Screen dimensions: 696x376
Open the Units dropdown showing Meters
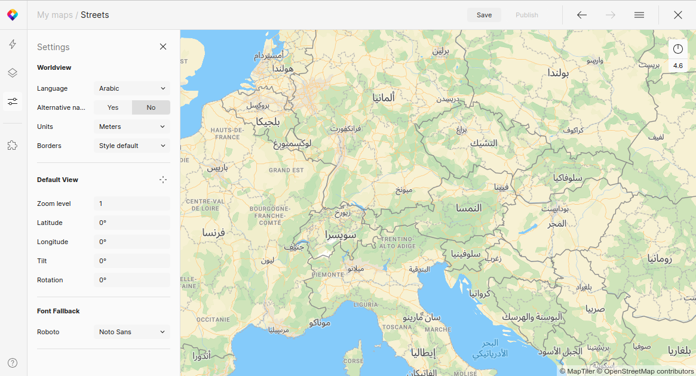(x=132, y=127)
